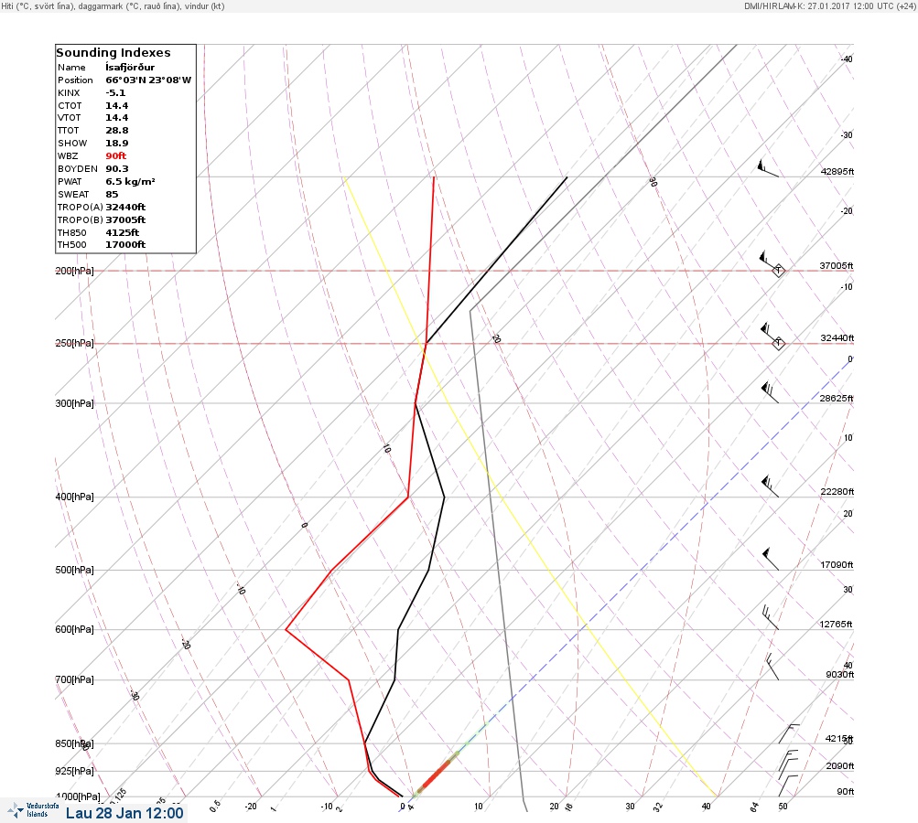918x823 pixels.
Task: Click the forecast date 'Lau 28 Jan 12:00'
Action: pyautogui.click(x=124, y=813)
